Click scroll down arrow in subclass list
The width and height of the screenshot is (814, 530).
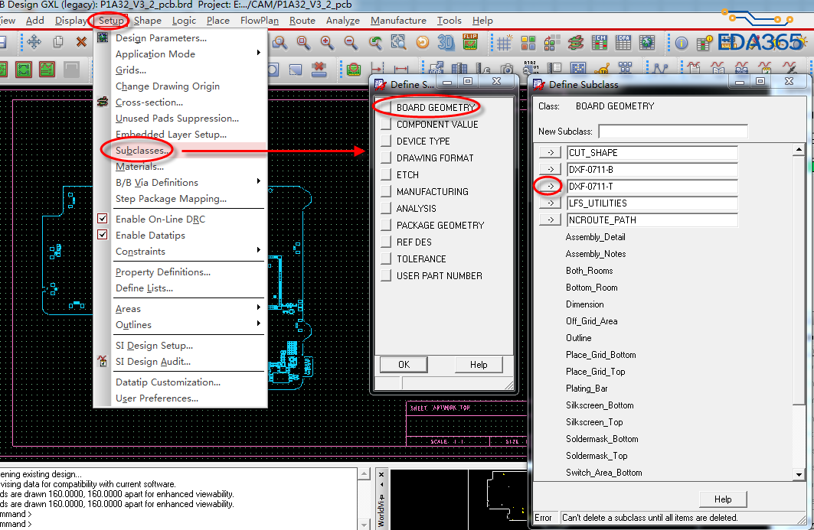(x=799, y=474)
